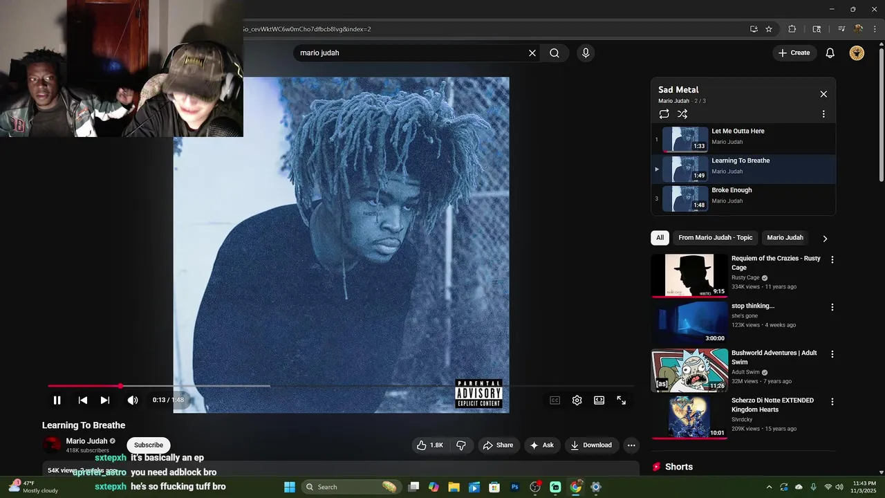
Task: Click Mario Judah channel avatar
Action: click(53, 445)
